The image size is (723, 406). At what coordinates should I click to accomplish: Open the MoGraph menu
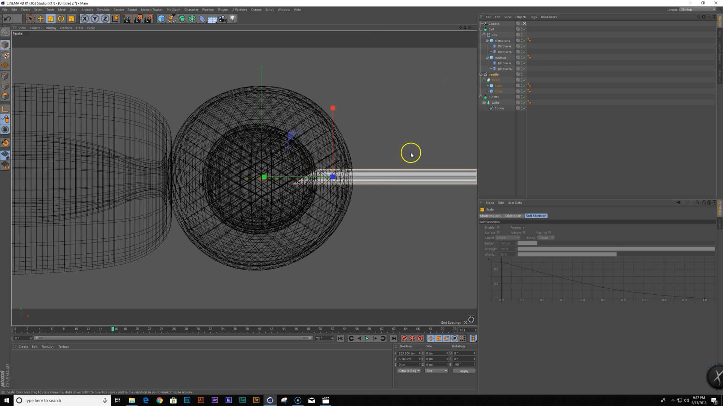pos(173,10)
